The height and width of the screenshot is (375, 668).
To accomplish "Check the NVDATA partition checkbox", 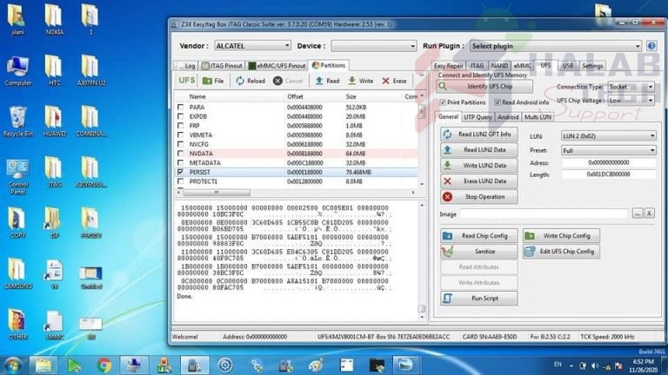I will pyautogui.click(x=181, y=154).
